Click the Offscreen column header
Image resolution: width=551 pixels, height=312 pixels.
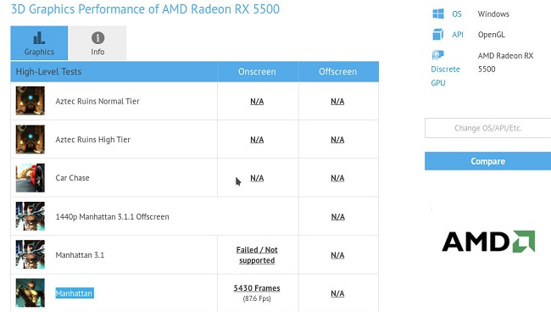point(337,72)
